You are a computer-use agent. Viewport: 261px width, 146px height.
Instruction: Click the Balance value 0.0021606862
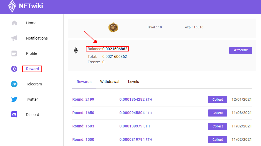(115, 49)
